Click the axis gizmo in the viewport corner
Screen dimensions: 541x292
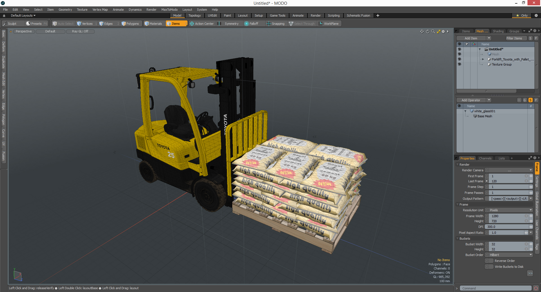17,275
